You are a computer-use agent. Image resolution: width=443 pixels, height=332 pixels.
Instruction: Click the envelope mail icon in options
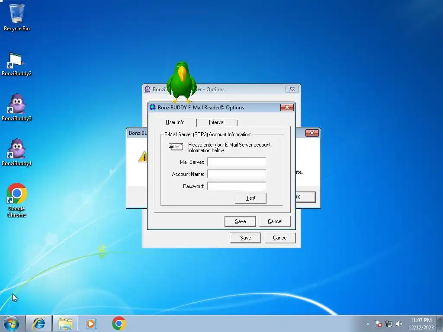tap(176, 147)
